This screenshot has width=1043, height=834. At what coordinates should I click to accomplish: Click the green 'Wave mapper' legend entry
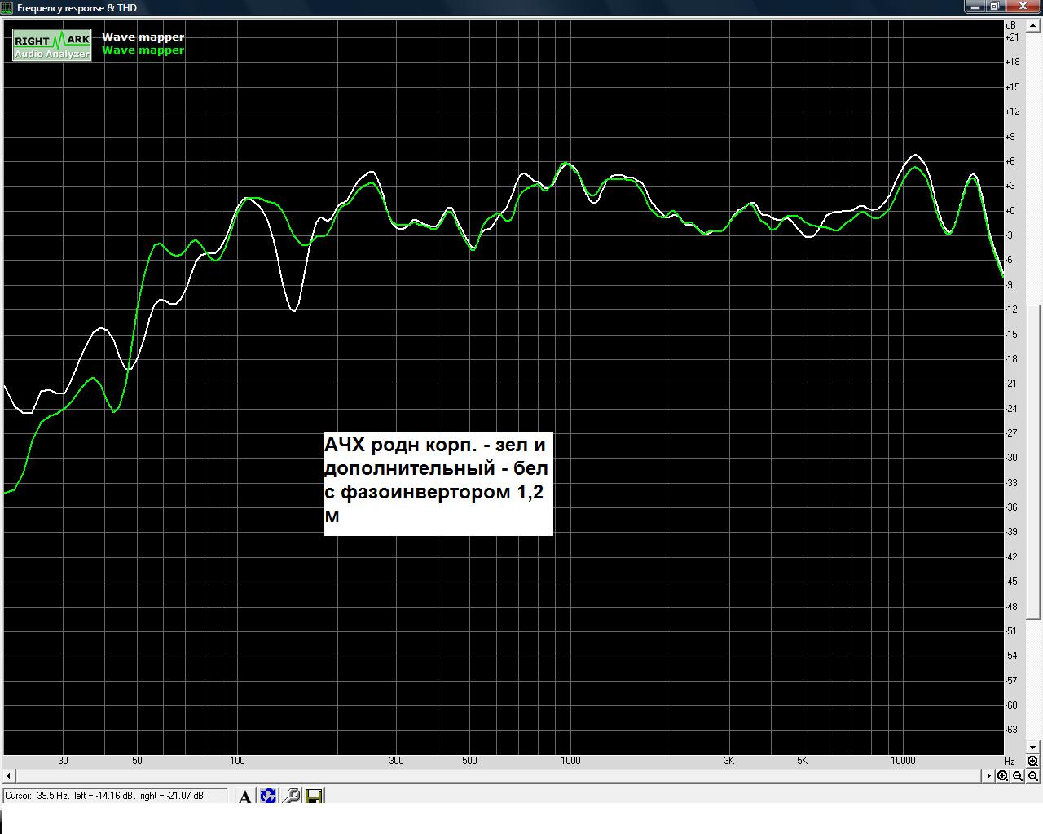coord(143,50)
